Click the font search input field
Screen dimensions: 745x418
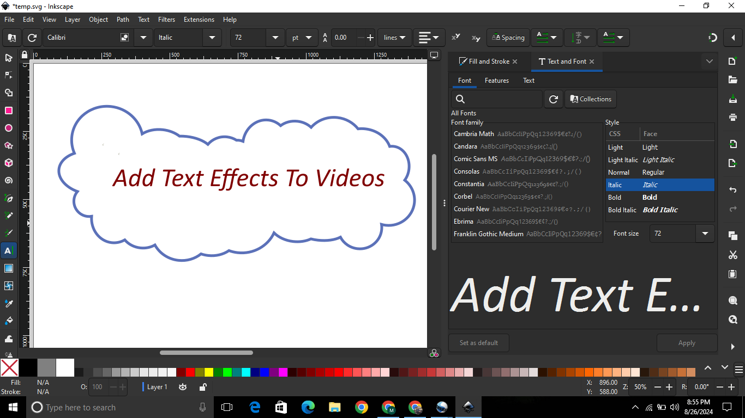coord(502,99)
